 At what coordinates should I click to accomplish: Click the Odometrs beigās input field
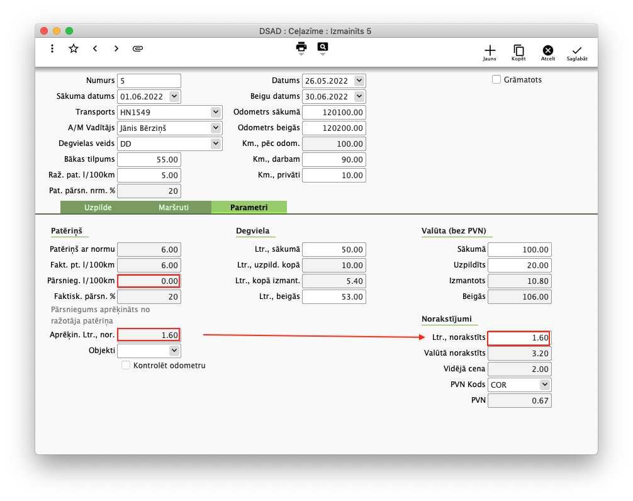(334, 128)
